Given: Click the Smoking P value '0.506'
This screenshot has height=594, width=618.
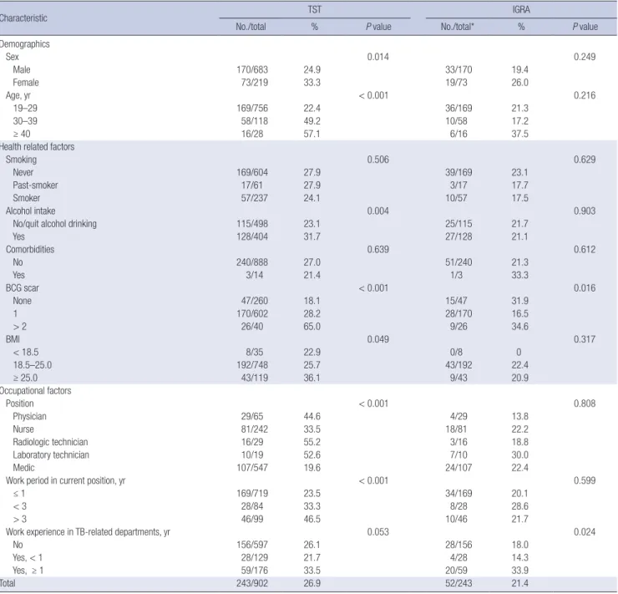Looking at the screenshot, I should pyautogui.click(x=378, y=160).
